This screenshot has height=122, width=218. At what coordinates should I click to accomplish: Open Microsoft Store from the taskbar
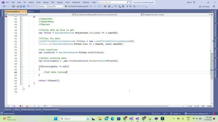(119, 119)
